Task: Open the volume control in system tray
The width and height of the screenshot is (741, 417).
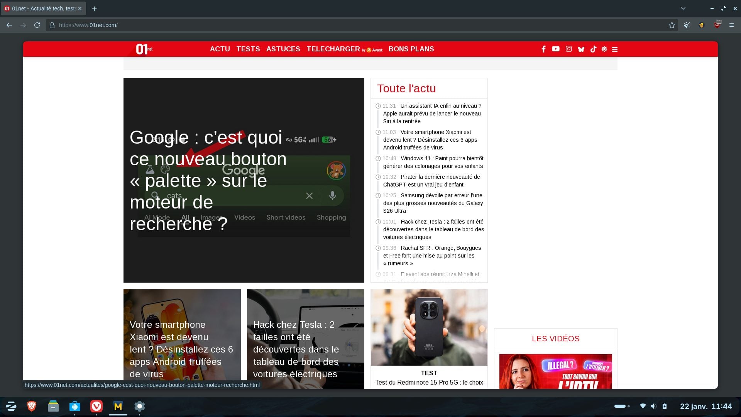Action: click(x=653, y=406)
